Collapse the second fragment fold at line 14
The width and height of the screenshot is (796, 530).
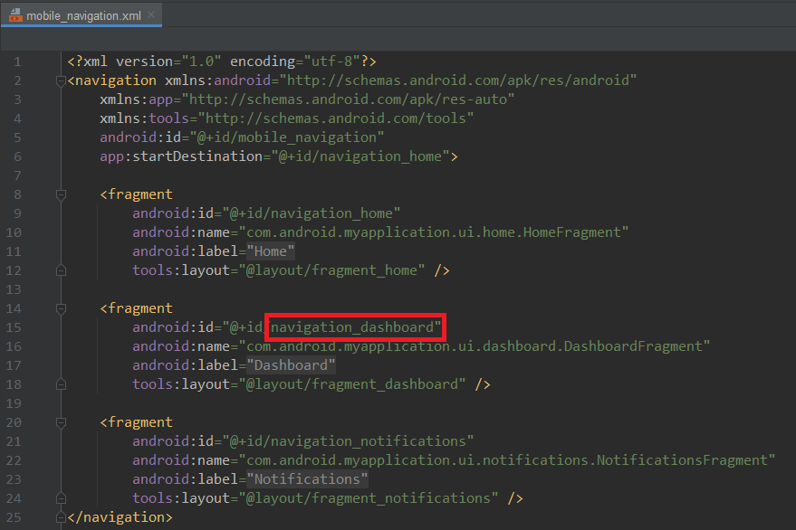(x=61, y=309)
